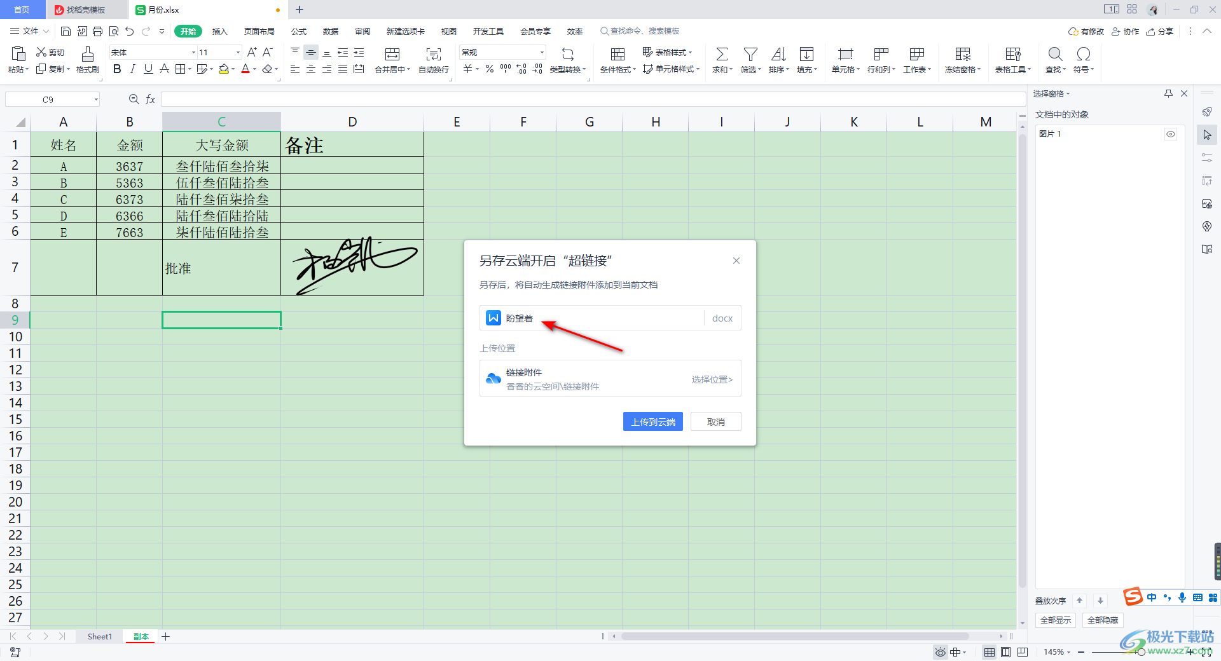Click the zoom slider in status bar
1221x661 pixels.
(1142, 652)
